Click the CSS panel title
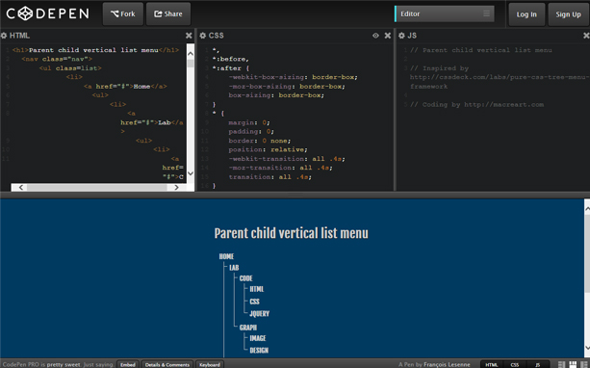Screen dimensions: 590x368 pyautogui.click(x=217, y=36)
